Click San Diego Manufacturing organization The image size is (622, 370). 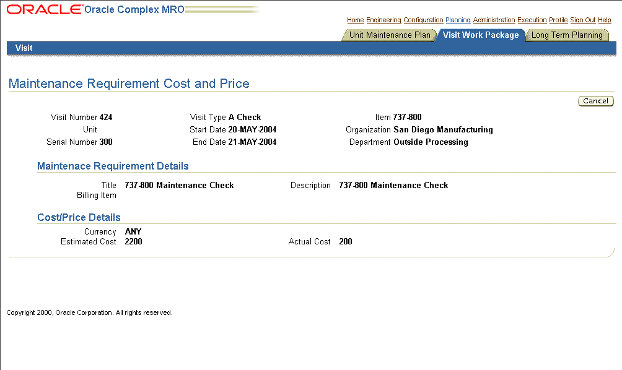click(x=443, y=129)
